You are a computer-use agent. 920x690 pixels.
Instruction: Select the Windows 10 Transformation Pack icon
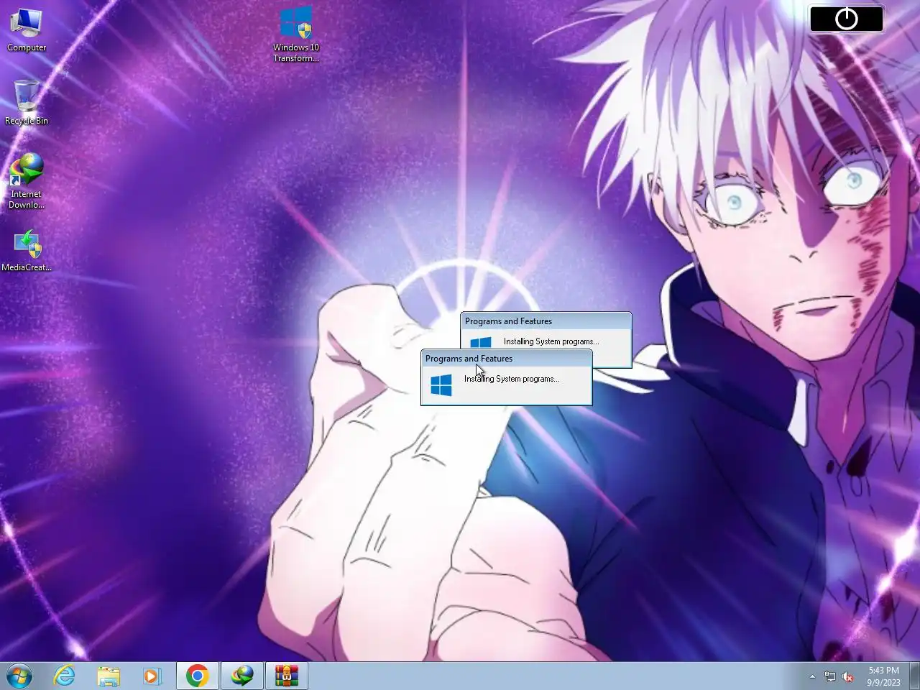[296, 34]
